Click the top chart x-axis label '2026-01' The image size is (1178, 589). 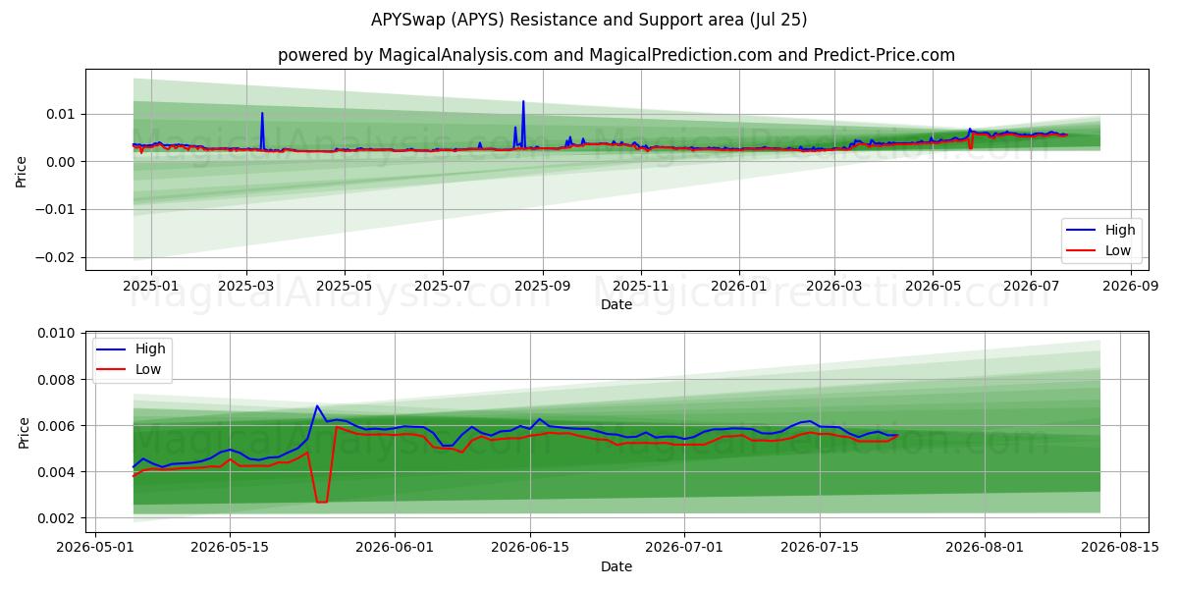pyautogui.click(x=739, y=286)
